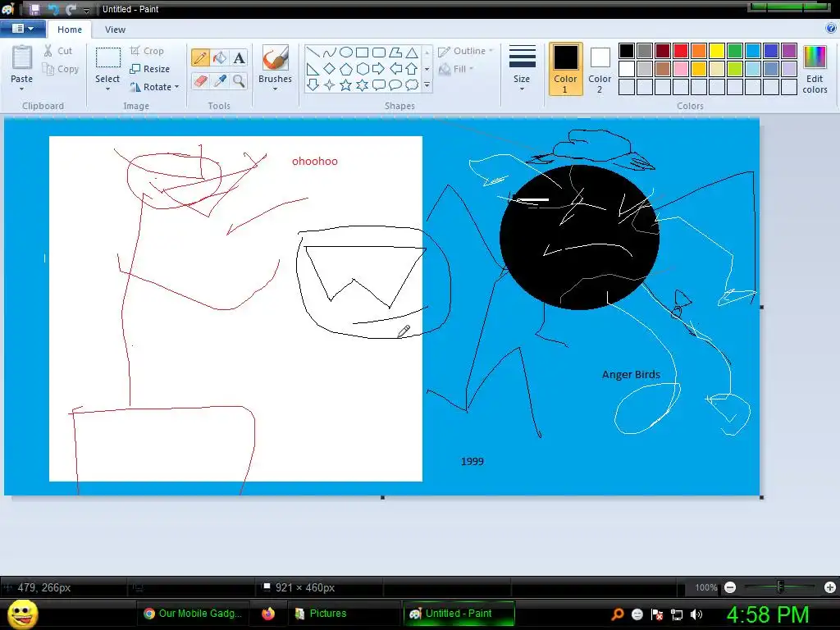
Task: Choose the Right triangle shape
Action: [313, 69]
